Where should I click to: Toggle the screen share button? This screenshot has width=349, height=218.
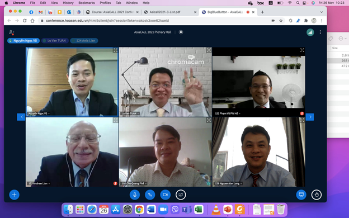pyautogui.click(x=181, y=195)
